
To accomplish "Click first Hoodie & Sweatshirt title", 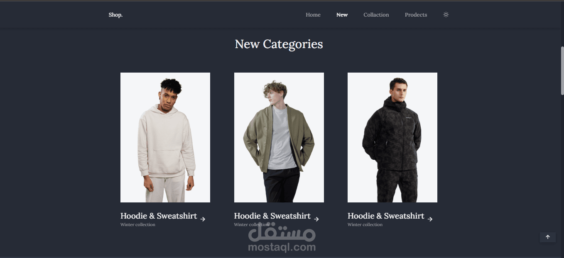I will tap(159, 216).
